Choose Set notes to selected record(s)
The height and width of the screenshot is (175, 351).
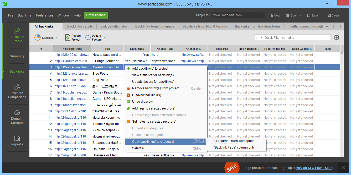tap(166, 122)
